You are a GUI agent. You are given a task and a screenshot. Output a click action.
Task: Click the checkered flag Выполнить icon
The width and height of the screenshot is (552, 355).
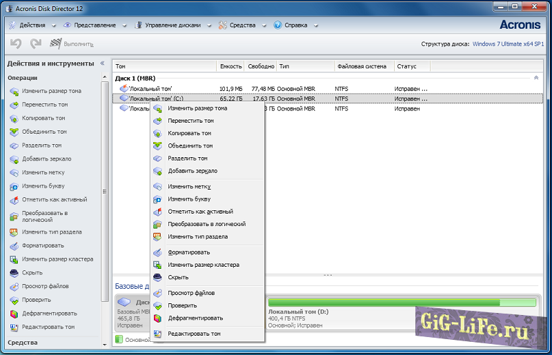56,43
